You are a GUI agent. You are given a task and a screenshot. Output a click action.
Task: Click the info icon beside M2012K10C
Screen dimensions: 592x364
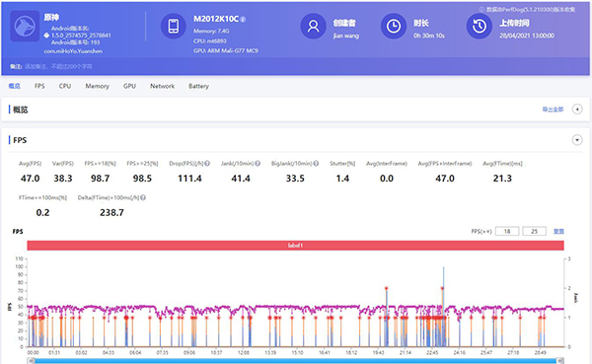243,20
